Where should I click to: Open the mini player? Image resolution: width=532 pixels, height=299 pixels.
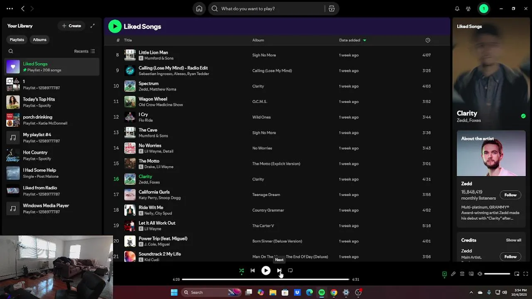(x=517, y=274)
